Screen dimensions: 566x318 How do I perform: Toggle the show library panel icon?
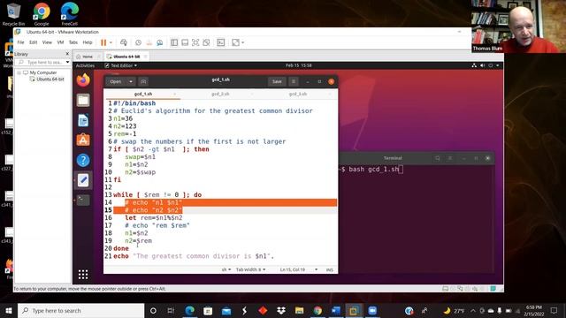(174, 42)
